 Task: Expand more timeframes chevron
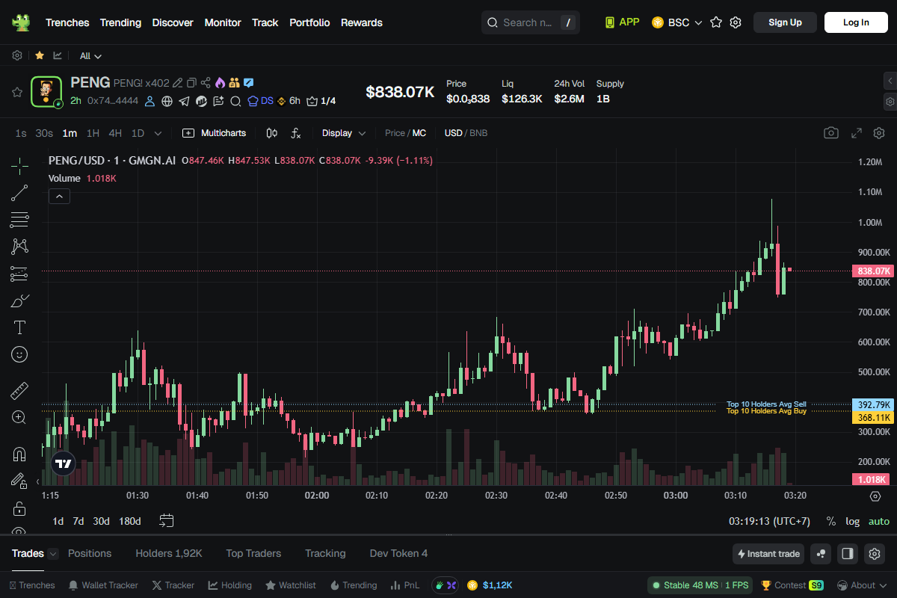tap(158, 133)
